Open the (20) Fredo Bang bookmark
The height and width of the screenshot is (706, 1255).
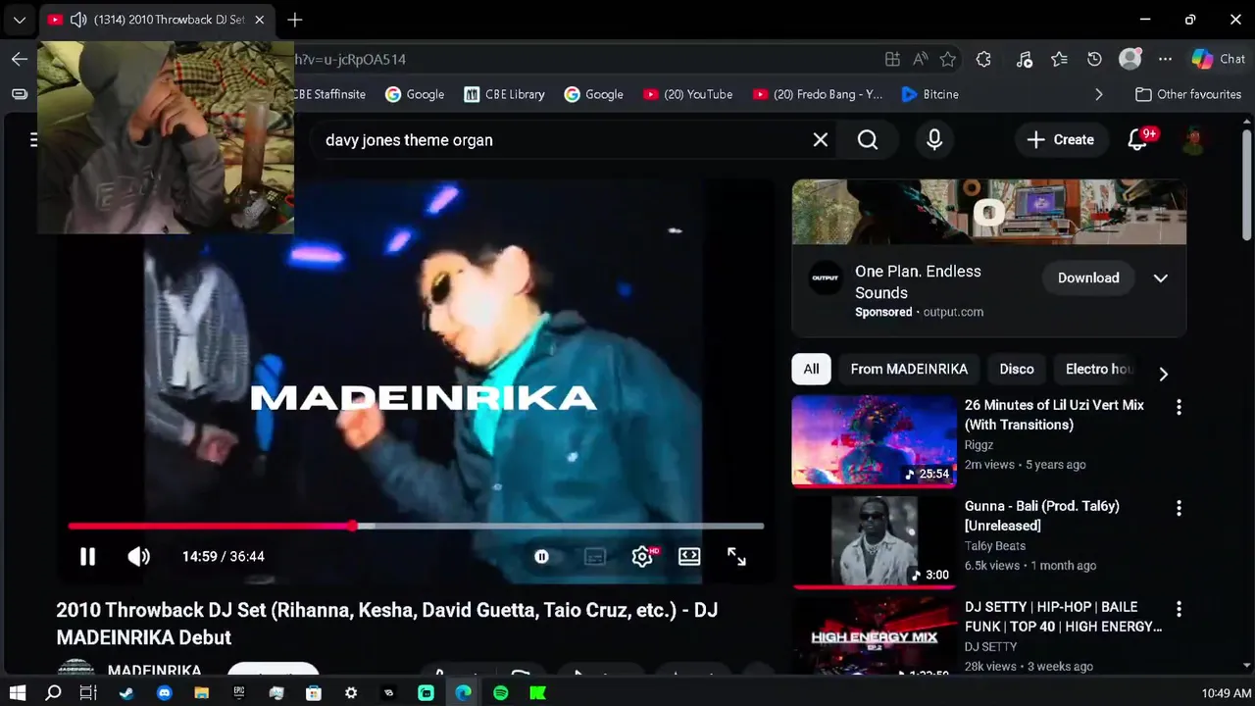[818, 94]
